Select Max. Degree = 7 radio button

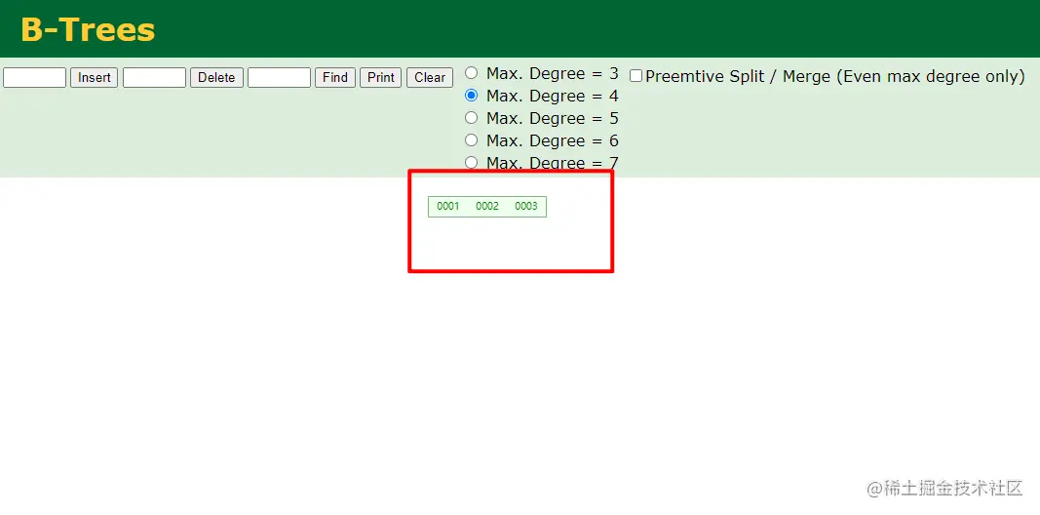(x=471, y=163)
